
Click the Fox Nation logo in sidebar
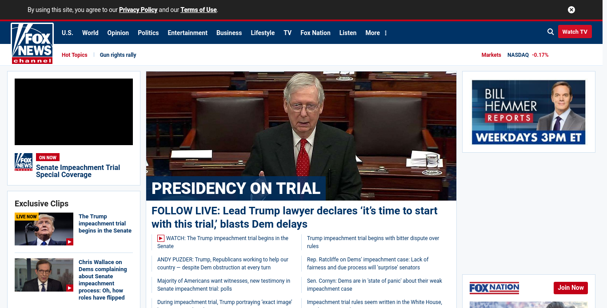click(x=494, y=288)
